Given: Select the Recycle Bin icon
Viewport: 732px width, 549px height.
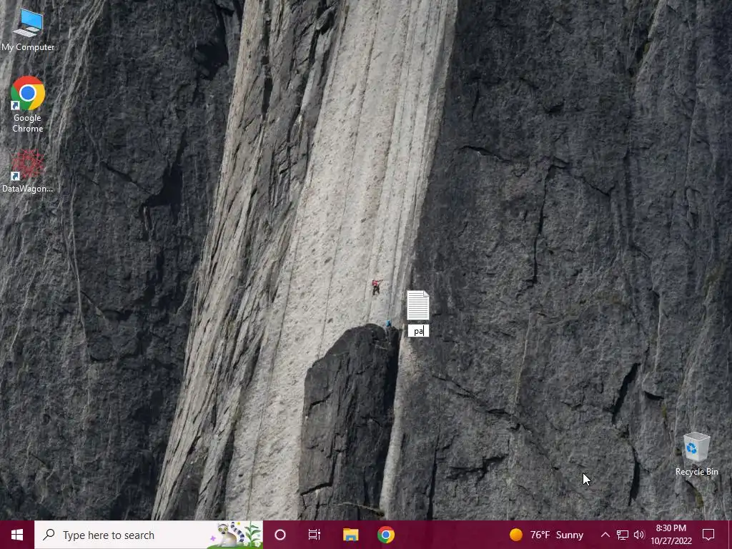Looking at the screenshot, I should click(696, 454).
